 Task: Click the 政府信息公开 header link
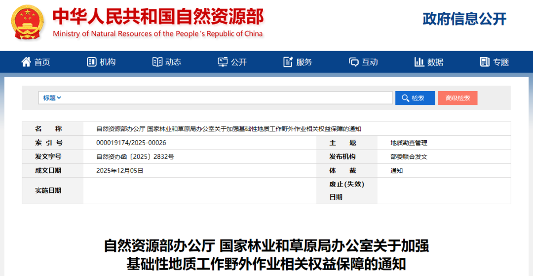coord(464,19)
